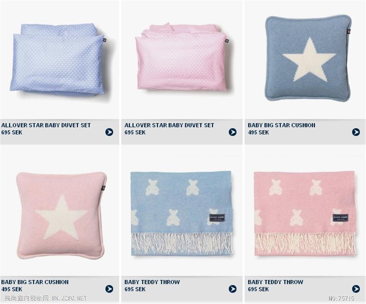Open the rightmost Baby Teddy Throw title
366x304 pixels.
tap(275, 282)
